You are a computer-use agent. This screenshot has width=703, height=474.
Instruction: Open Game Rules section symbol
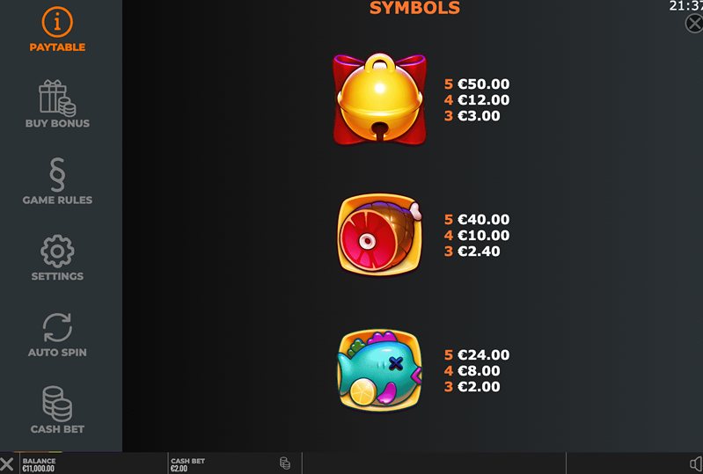point(57,174)
